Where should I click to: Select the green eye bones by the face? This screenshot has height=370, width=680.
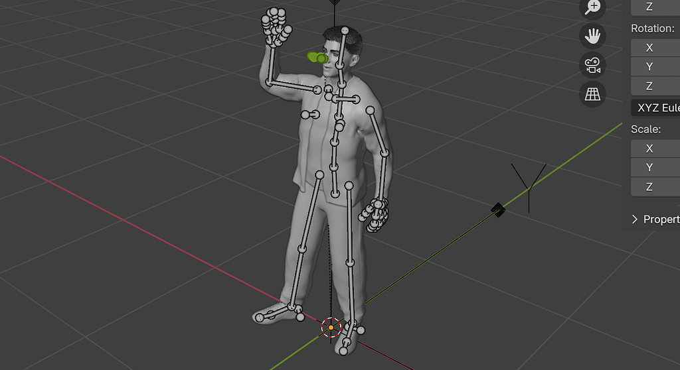coord(318,58)
